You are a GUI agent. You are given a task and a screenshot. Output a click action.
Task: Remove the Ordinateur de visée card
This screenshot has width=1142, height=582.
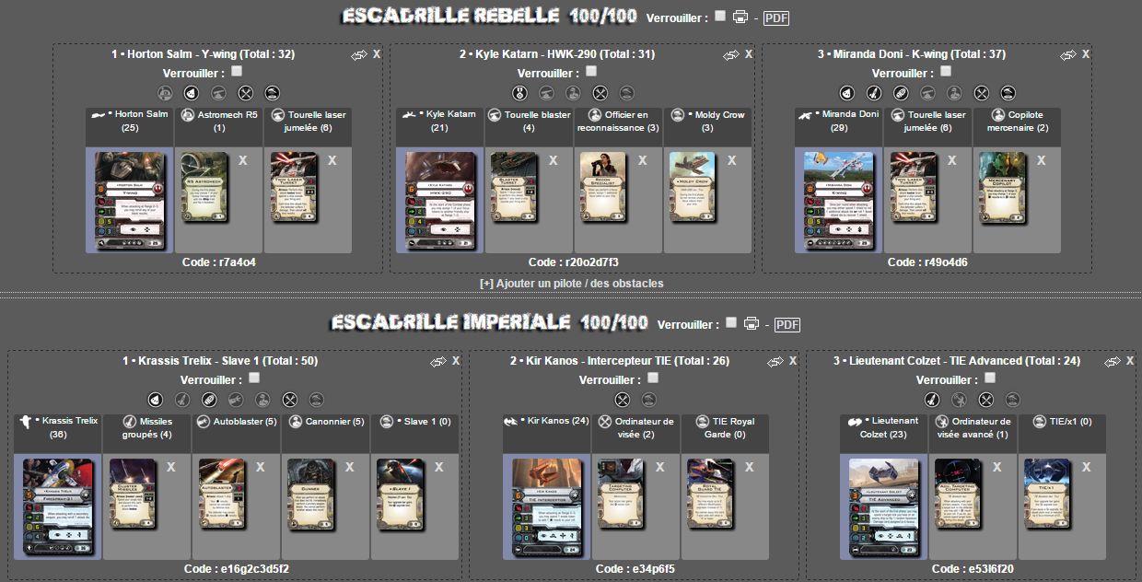point(659,467)
